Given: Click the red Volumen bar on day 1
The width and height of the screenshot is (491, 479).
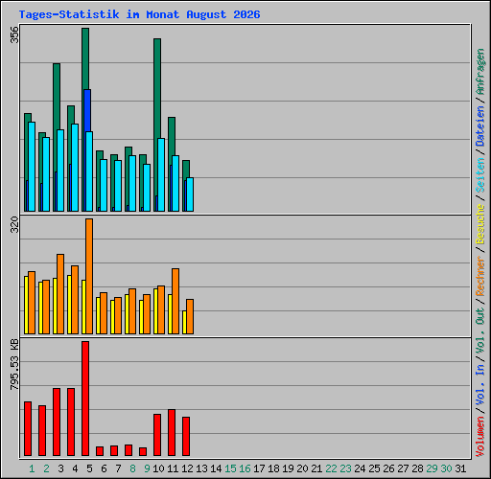Looking at the screenshot, I should pos(28,428).
